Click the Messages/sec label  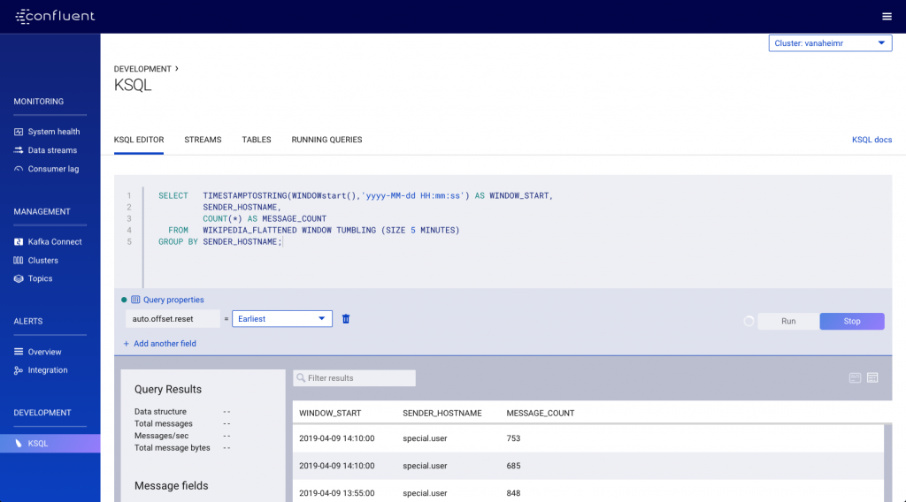click(161, 436)
